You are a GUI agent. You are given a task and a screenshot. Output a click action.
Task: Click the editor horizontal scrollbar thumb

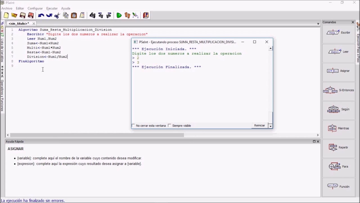tap(97, 135)
